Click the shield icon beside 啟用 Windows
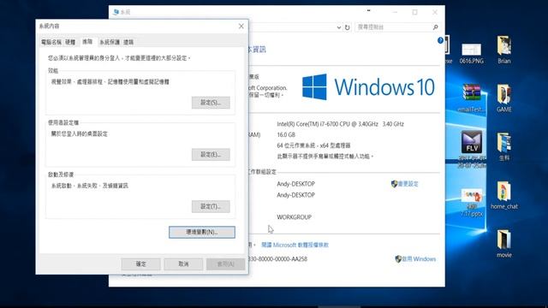The image size is (548, 308). tap(397, 258)
